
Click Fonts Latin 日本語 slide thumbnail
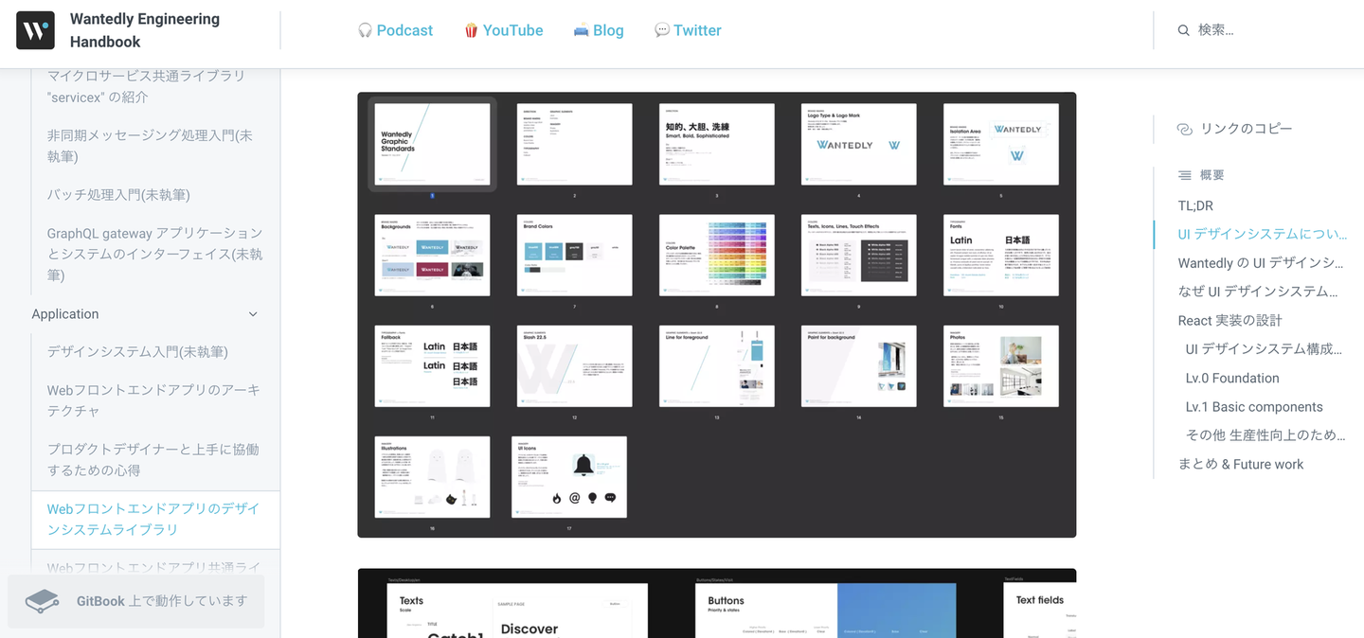coord(1001,255)
